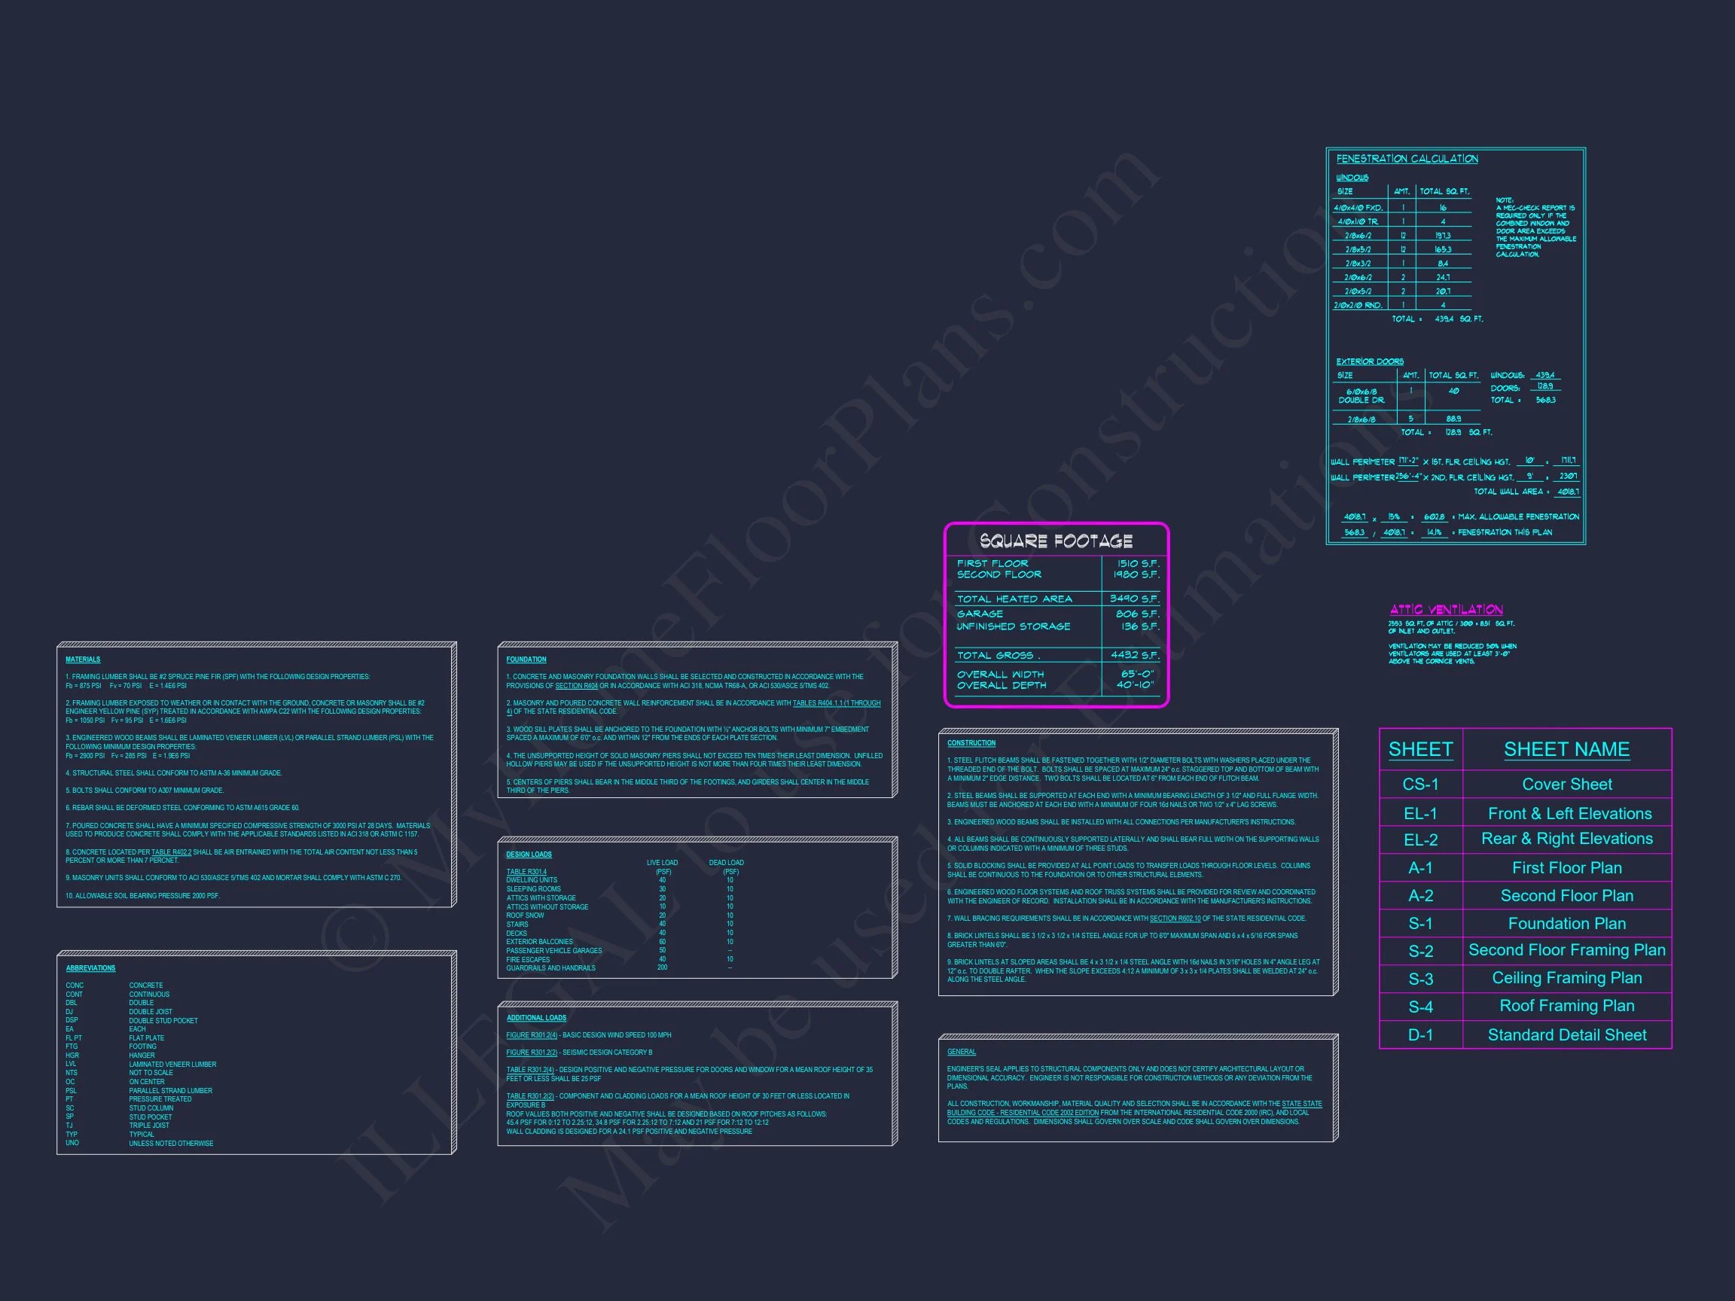Screen dimensions: 1735x1301
Task: Click the EXTERIOR DOORS subheading
Action: click(1370, 361)
